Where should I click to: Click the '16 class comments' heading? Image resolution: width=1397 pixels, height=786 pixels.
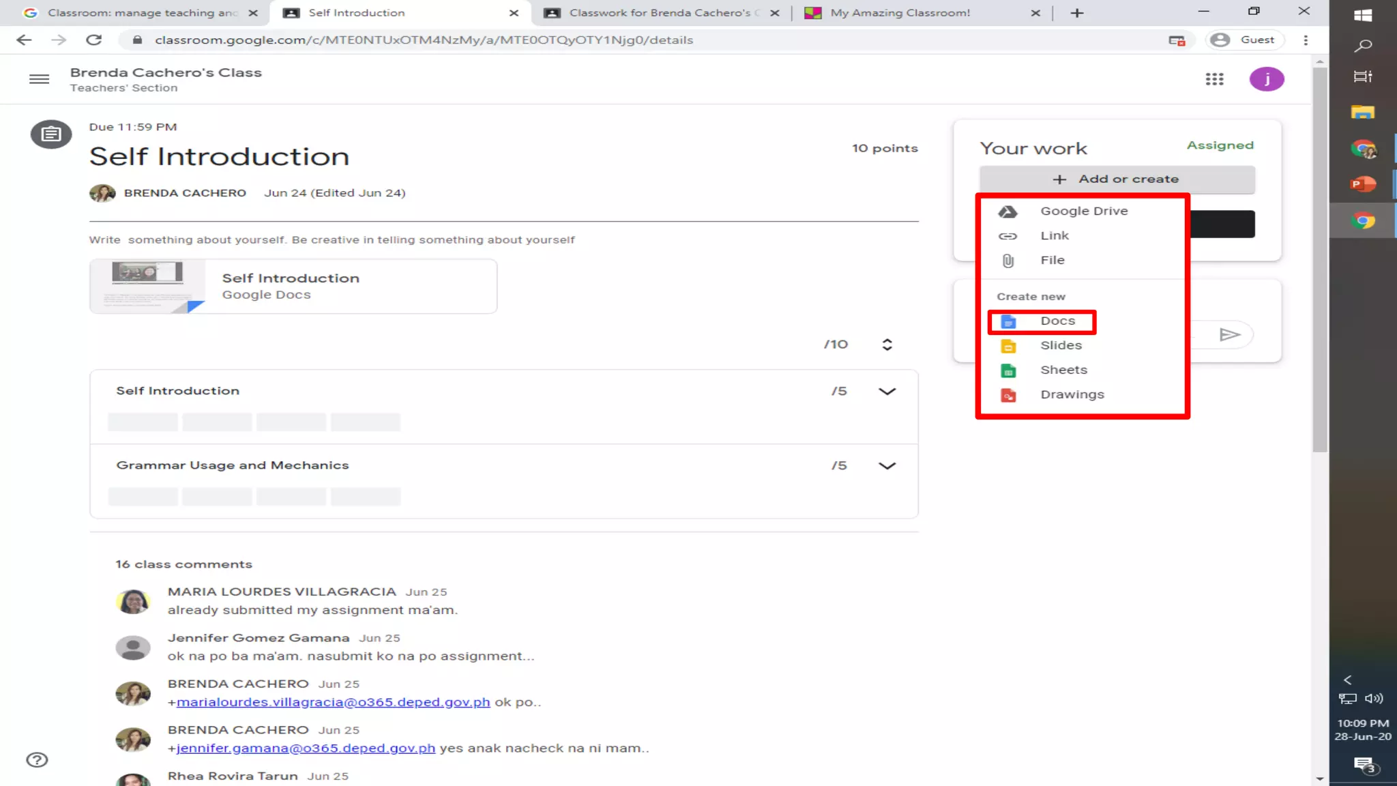coord(183,564)
